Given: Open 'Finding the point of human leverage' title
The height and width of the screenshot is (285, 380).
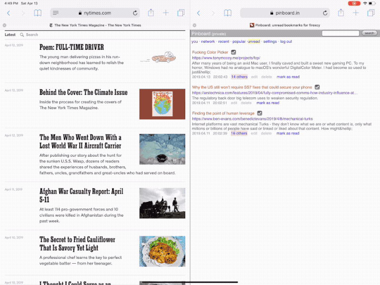Looking at the screenshot, I should 223,113.
